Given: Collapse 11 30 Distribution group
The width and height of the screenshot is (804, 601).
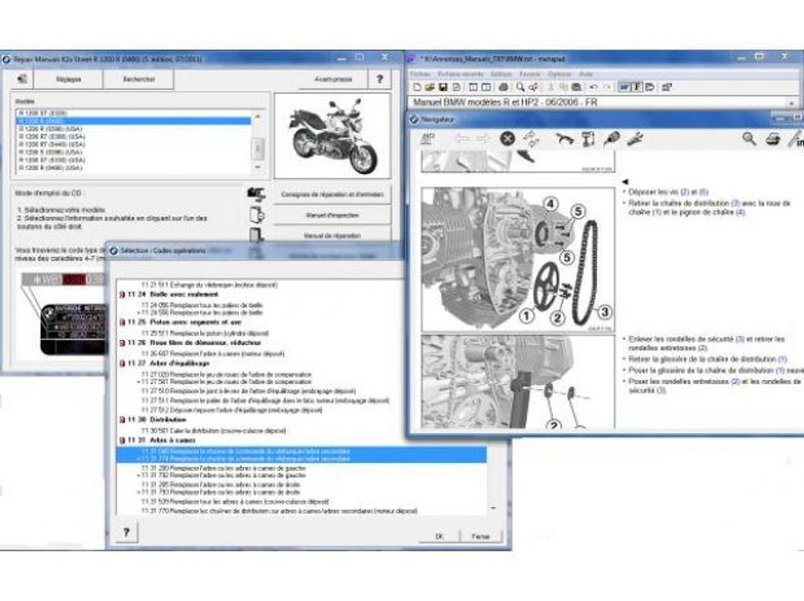Looking at the screenshot, I should 122,420.
